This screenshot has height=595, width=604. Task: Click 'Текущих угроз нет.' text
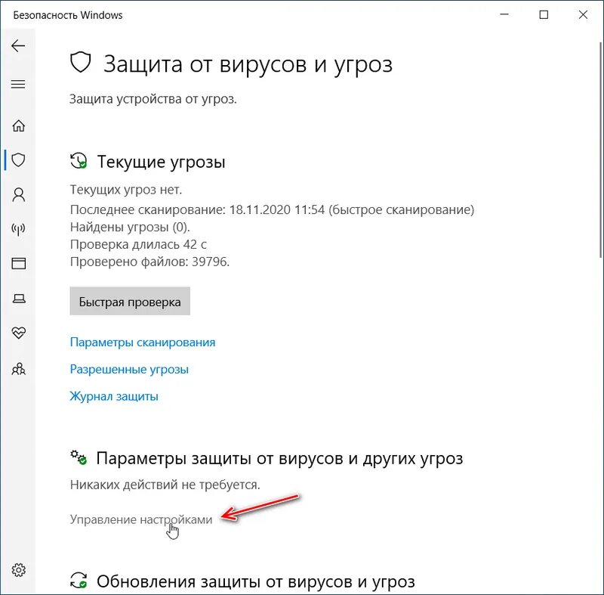click(126, 190)
